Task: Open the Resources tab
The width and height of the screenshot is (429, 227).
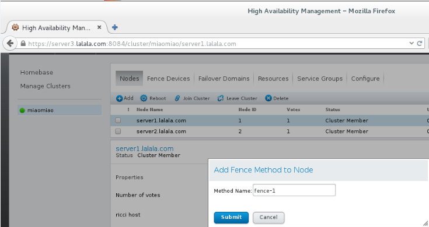Action: (273, 79)
